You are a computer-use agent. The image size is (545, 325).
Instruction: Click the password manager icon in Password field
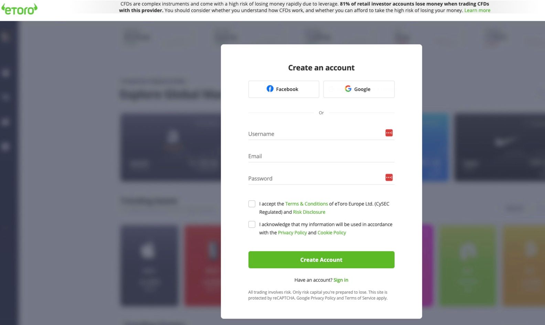pos(389,177)
